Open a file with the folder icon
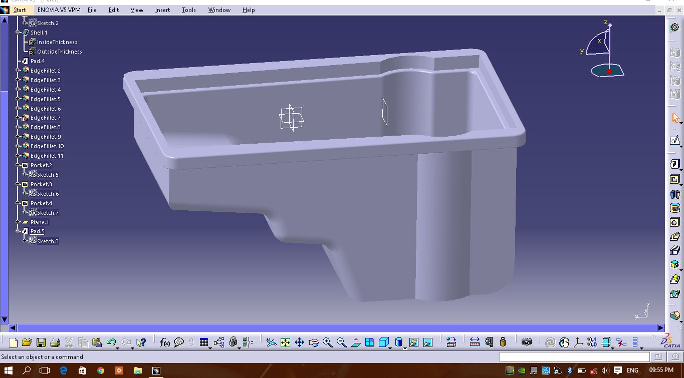Image resolution: width=684 pixels, height=378 pixels. pos(27,342)
